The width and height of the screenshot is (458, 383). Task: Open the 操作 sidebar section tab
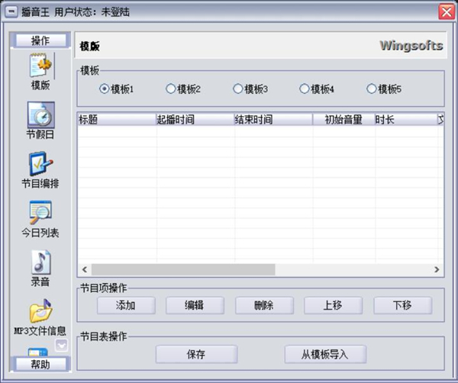click(40, 40)
